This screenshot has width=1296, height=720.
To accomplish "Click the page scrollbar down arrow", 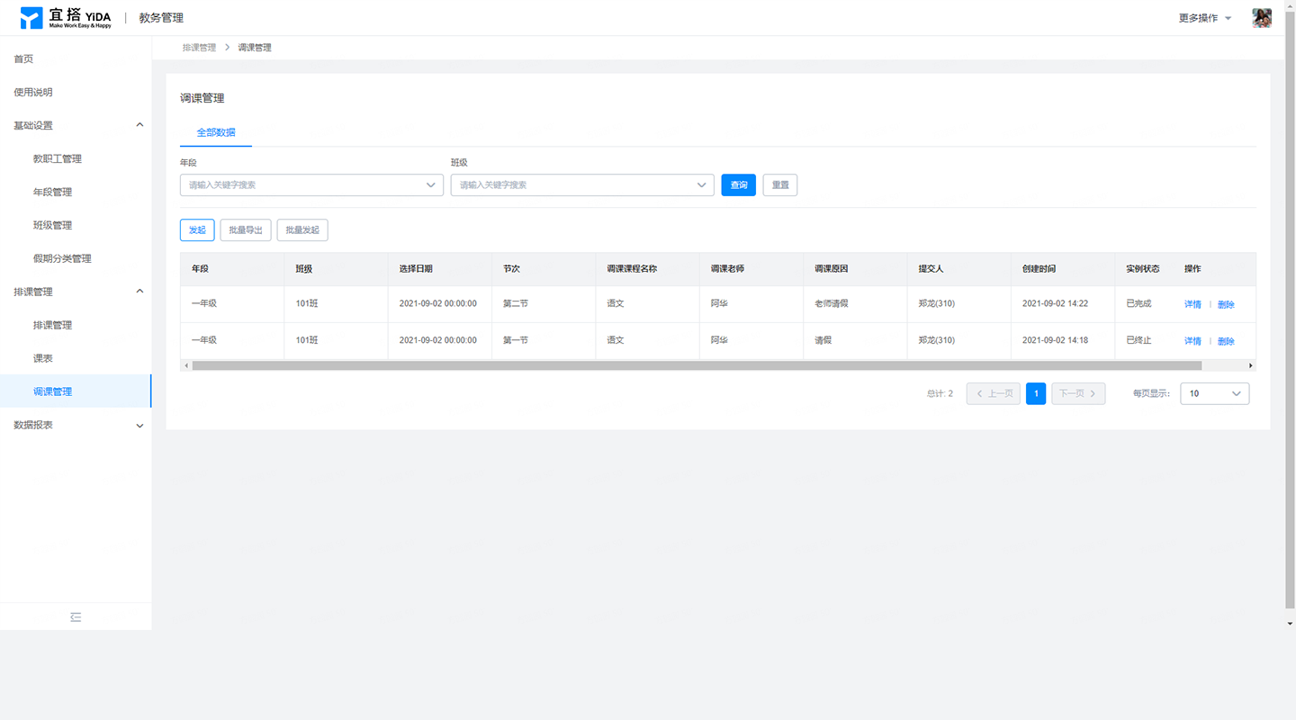I will (x=1291, y=623).
